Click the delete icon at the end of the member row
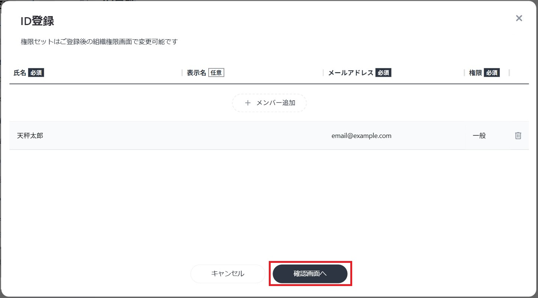 518,135
